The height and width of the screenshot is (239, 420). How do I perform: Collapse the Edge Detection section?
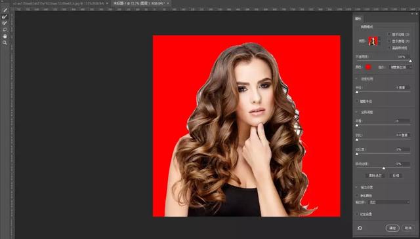356,79
